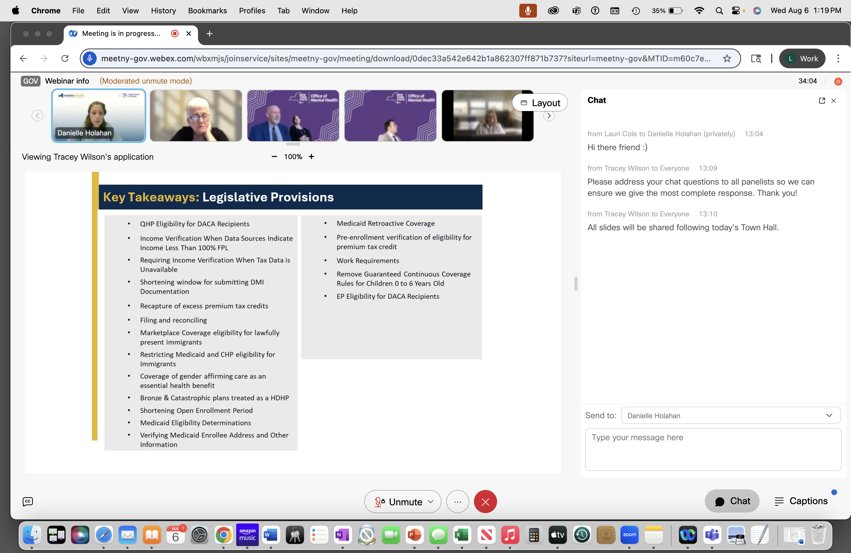Toggle the Chat panel button
The height and width of the screenshot is (553, 851).
[x=732, y=501]
